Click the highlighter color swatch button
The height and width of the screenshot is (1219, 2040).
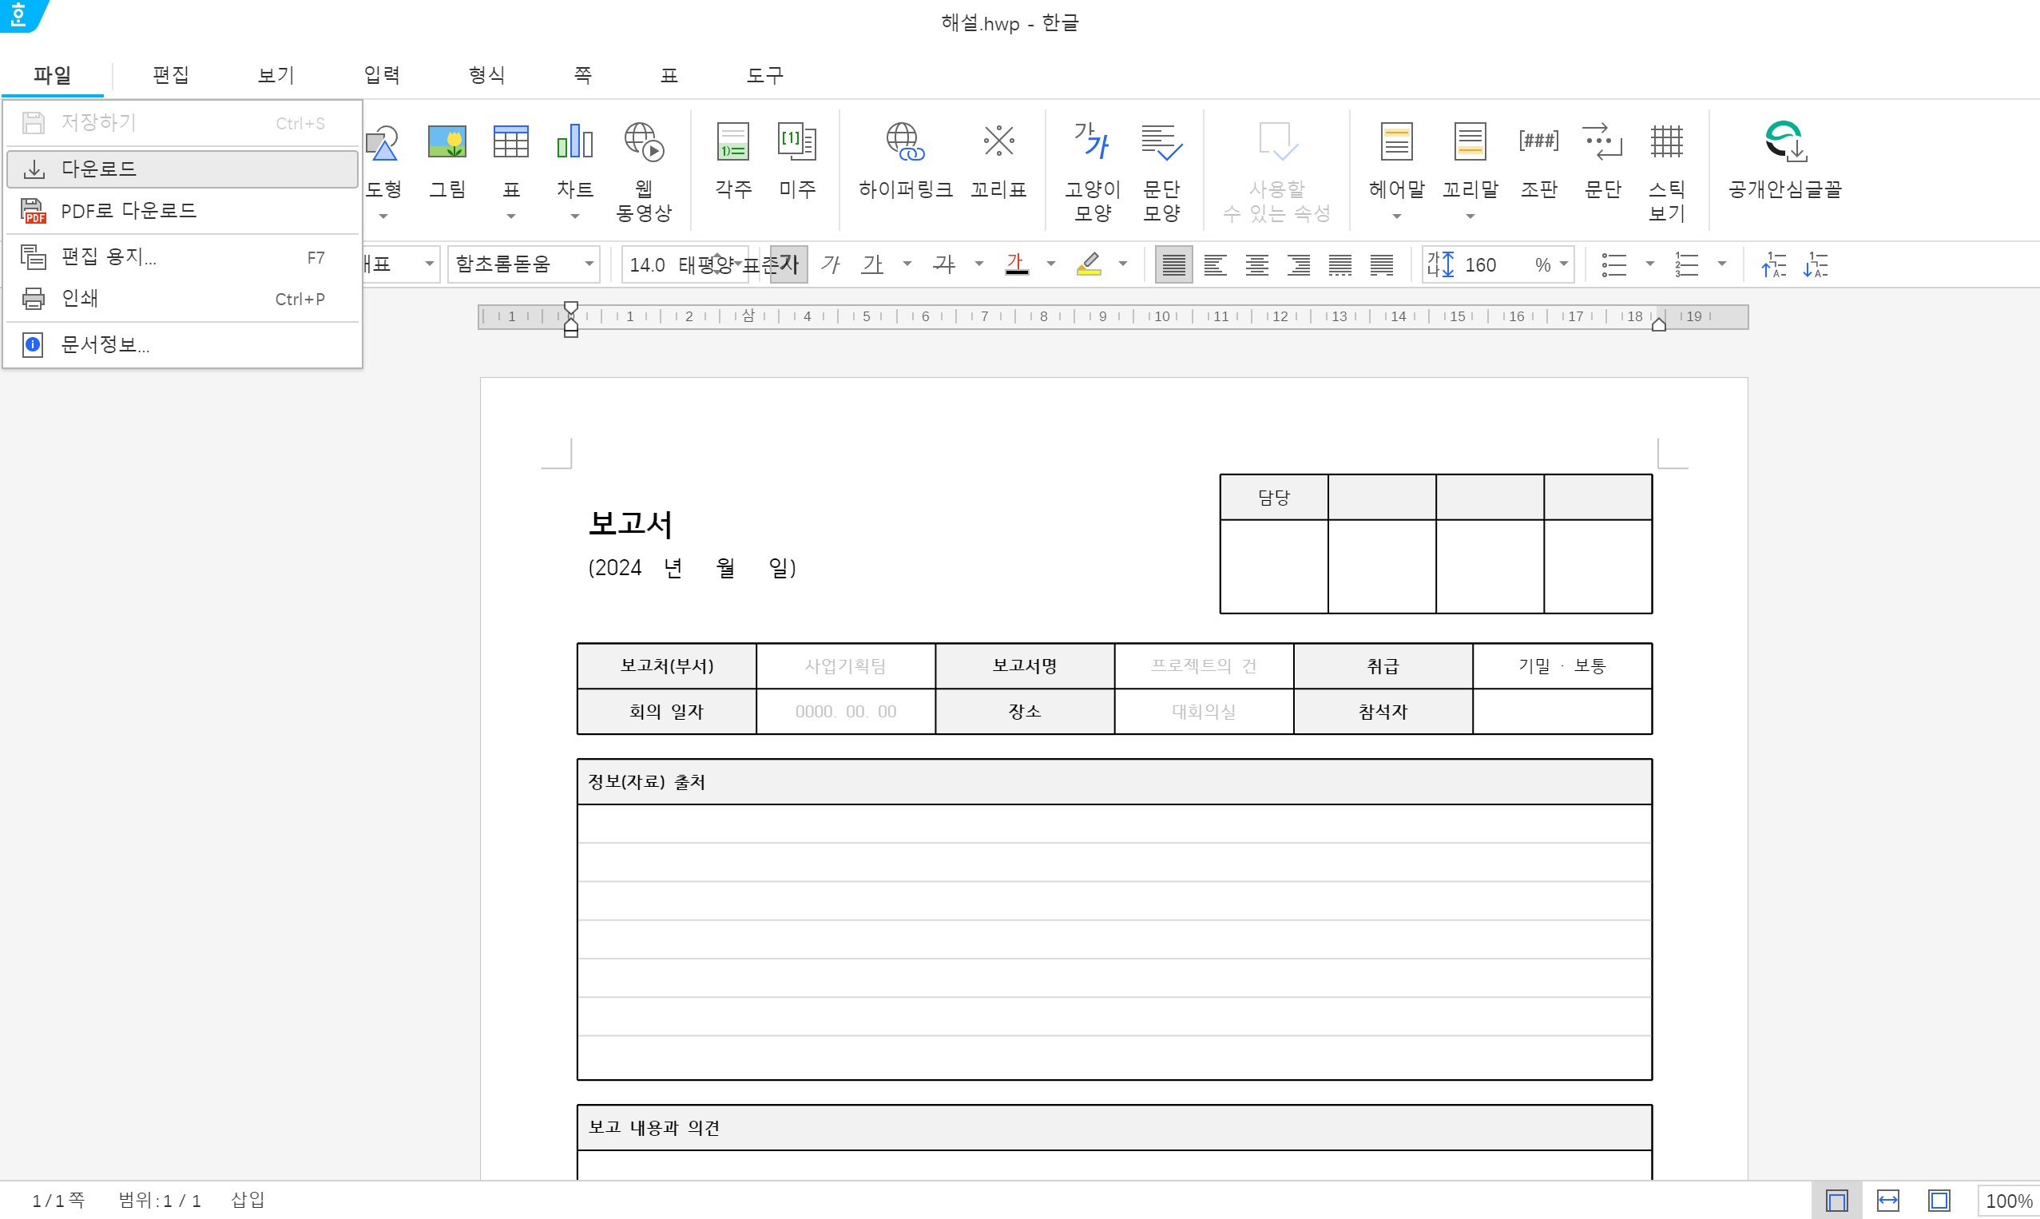(1089, 264)
